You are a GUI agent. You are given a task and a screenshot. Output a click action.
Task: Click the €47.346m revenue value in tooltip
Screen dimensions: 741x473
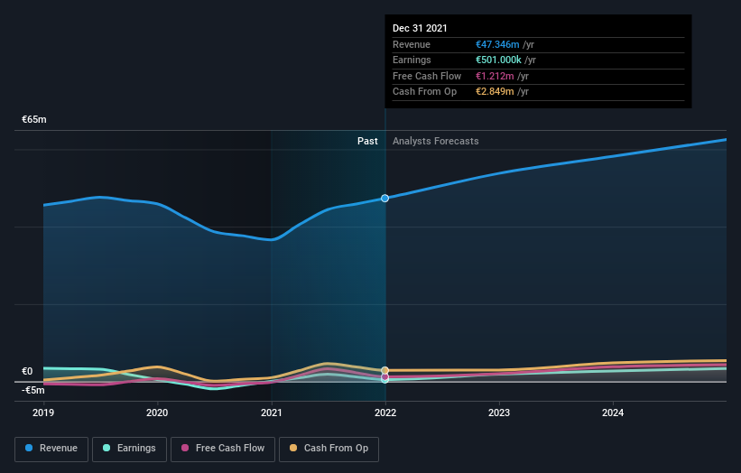(497, 44)
